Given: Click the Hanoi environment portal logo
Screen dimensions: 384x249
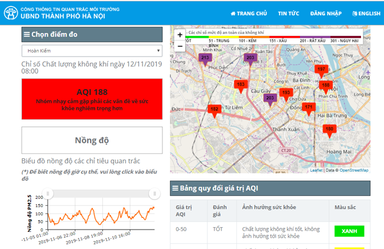Looking at the screenshot, I should (11, 14).
